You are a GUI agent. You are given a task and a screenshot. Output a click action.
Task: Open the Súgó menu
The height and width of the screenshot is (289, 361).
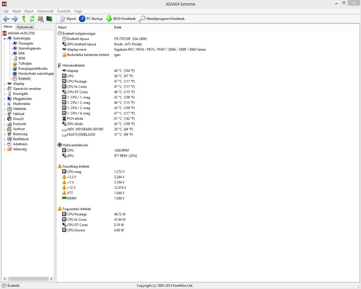click(x=78, y=11)
